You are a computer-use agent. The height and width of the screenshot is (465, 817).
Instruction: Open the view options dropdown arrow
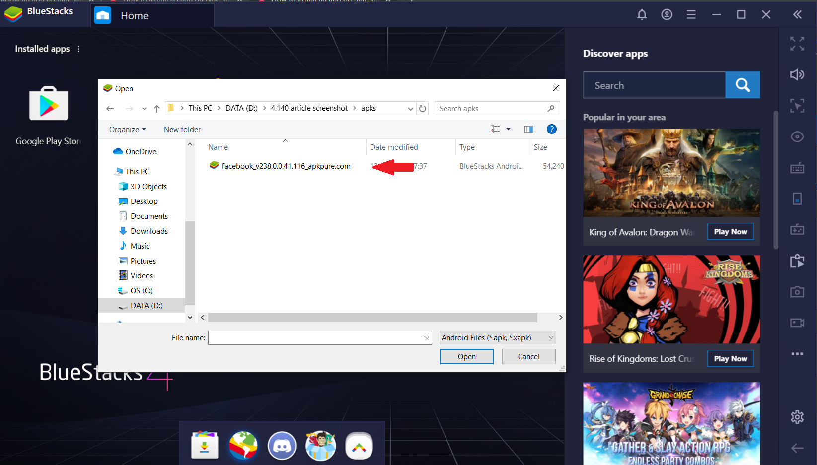pyautogui.click(x=508, y=129)
